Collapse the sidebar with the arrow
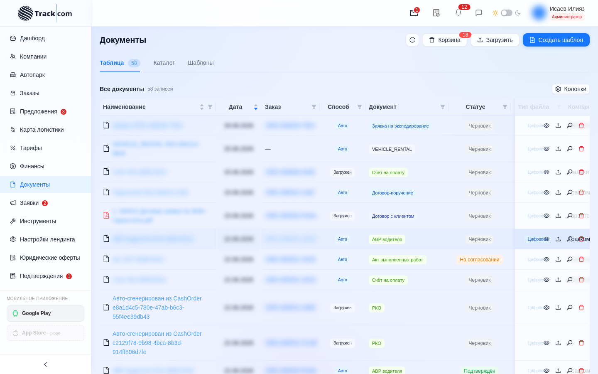The width and height of the screenshot is (598, 374). (46, 364)
